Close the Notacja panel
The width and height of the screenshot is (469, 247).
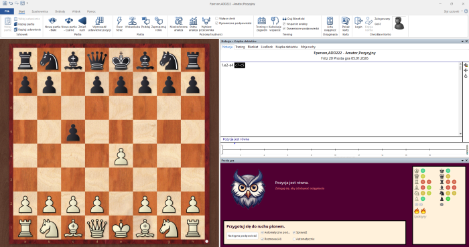466,42
